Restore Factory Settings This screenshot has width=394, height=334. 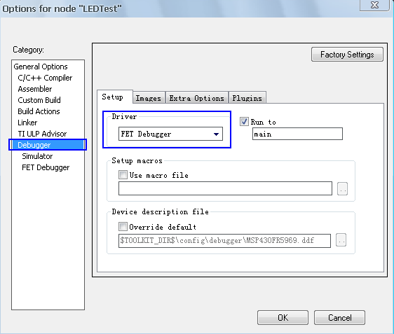coord(347,54)
